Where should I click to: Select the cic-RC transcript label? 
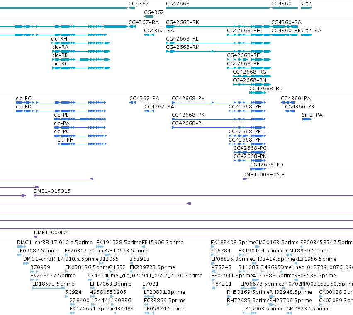60,64
